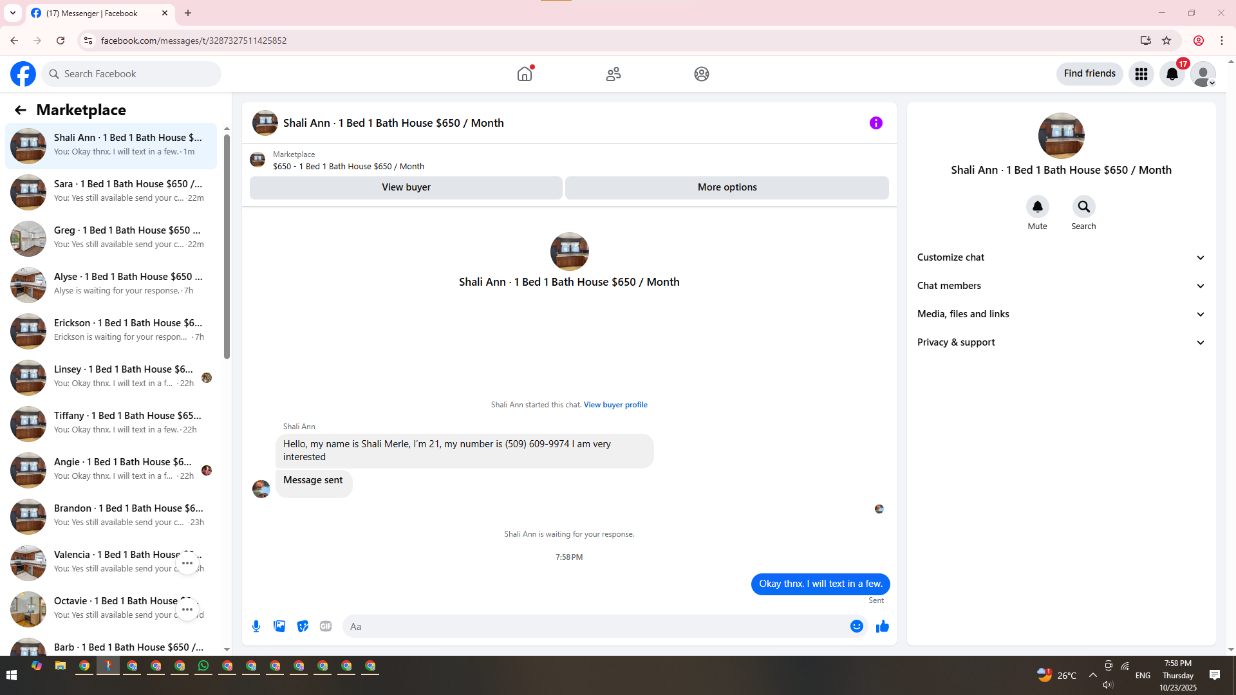Click the voice clip microphone icon
This screenshot has width=1236, height=695.
(x=256, y=626)
